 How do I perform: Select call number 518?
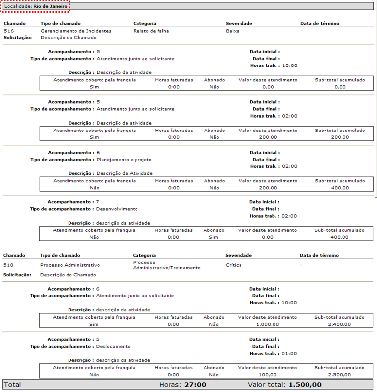pos(8,265)
